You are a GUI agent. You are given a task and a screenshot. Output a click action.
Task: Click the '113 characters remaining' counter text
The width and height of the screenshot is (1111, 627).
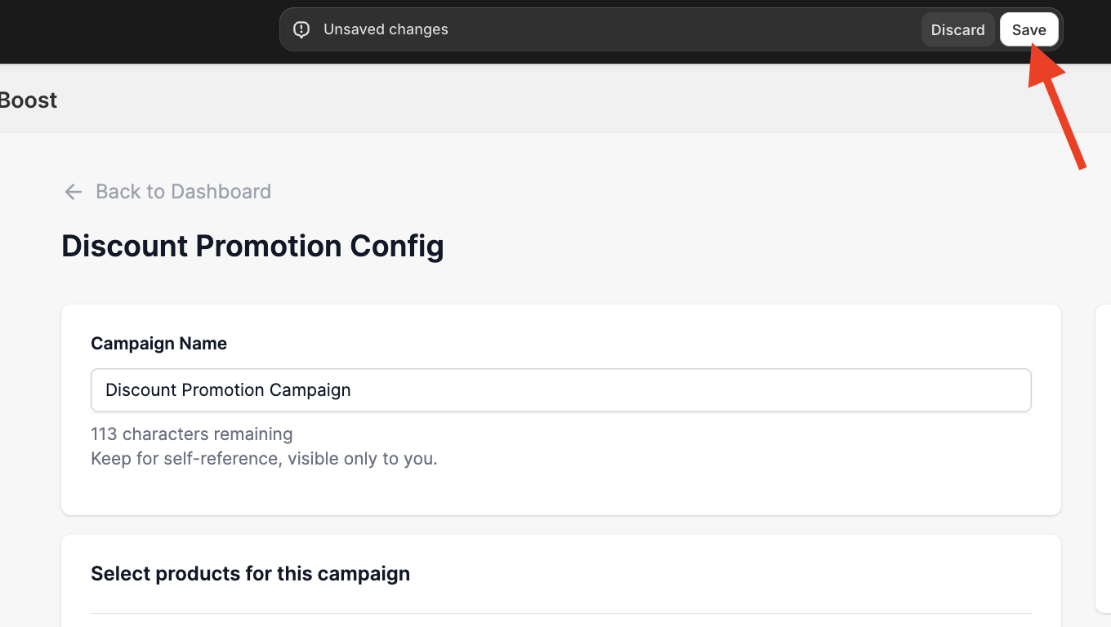point(191,434)
